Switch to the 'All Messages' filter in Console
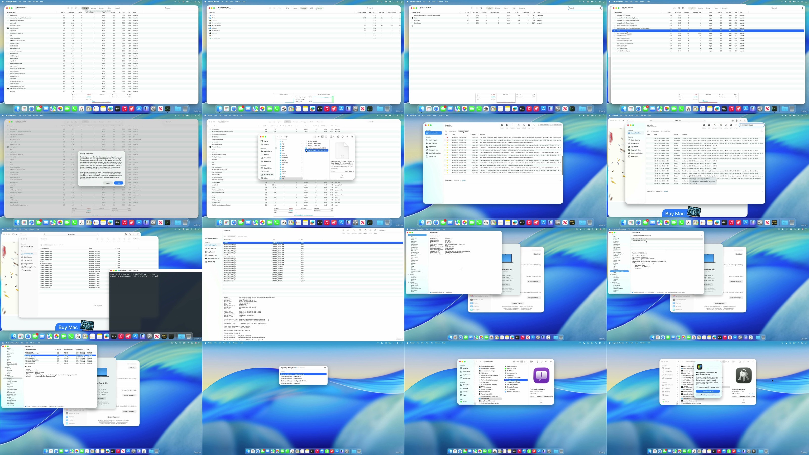The image size is (809, 455). click(453, 131)
